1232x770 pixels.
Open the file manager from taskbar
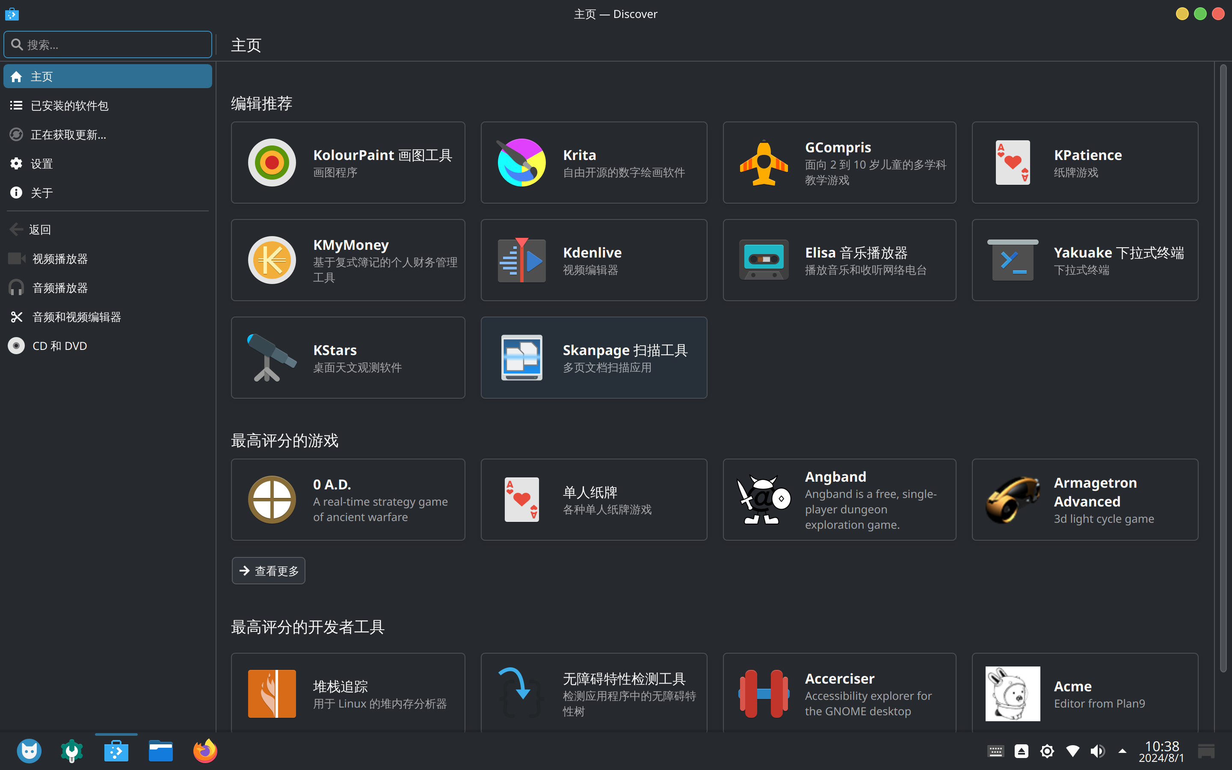(161, 751)
